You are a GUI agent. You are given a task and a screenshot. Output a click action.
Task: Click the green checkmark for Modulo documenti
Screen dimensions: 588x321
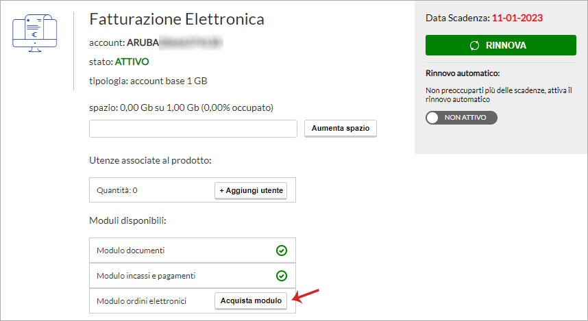282,251
